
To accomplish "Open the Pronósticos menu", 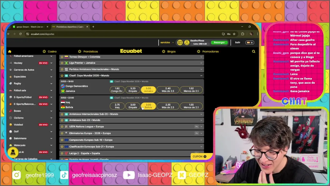I will [x=88, y=51].
